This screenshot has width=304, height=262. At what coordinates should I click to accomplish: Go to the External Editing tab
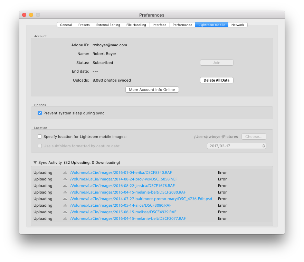[x=108, y=25]
